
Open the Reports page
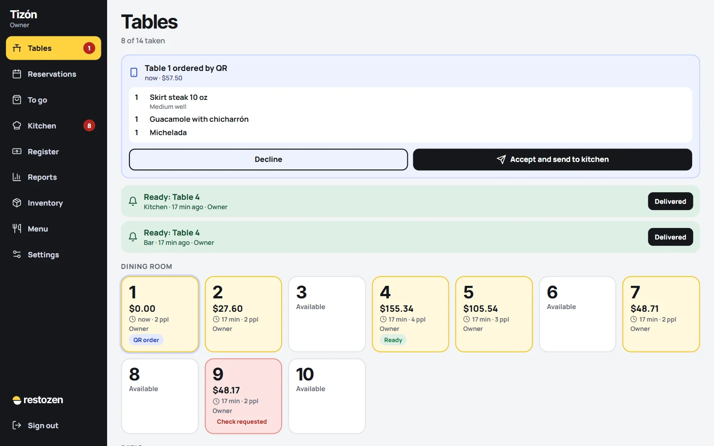[54, 177]
